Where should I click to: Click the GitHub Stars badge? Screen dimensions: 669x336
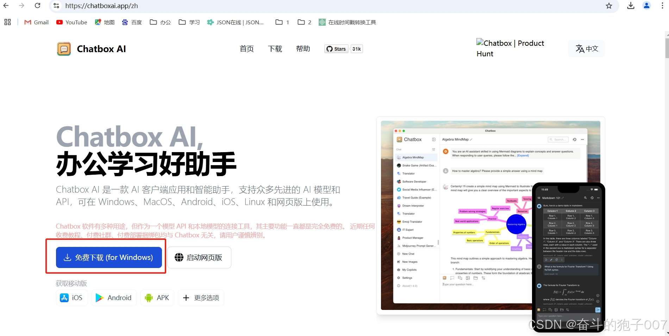tap(336, 49)
